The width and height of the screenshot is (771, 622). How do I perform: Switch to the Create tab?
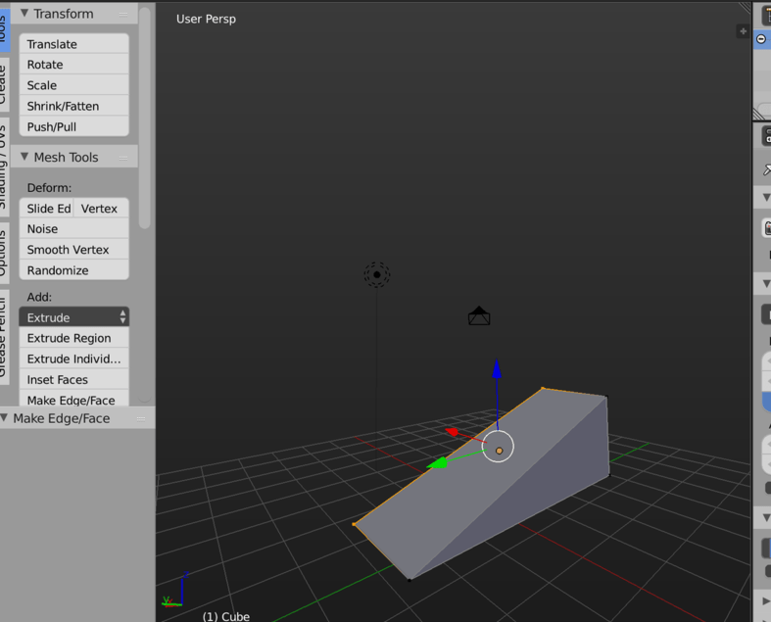point(4,83)
